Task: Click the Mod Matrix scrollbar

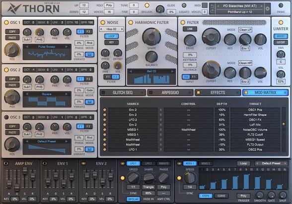Action: tap(284, 129)
